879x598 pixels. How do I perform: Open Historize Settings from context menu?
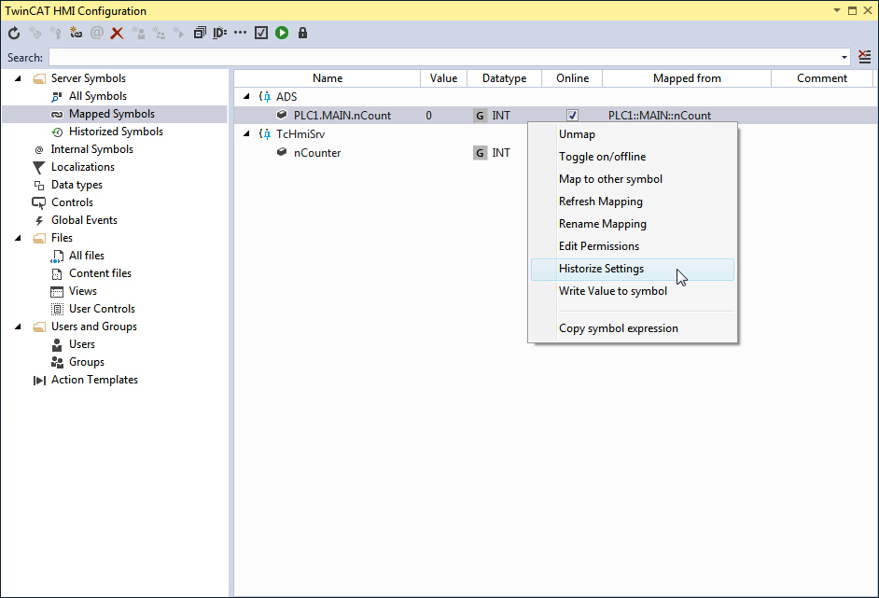[x=633, y=269]
